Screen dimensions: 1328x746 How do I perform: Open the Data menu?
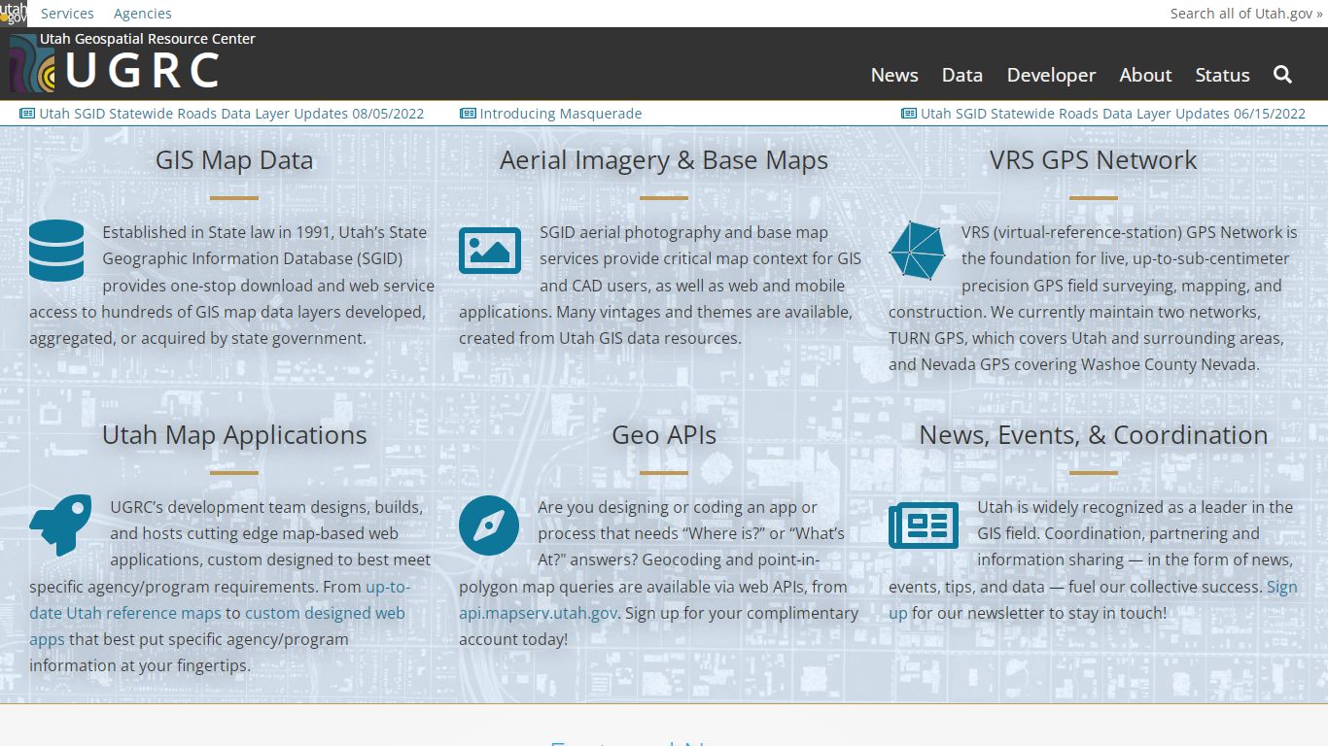click(962, 75)
